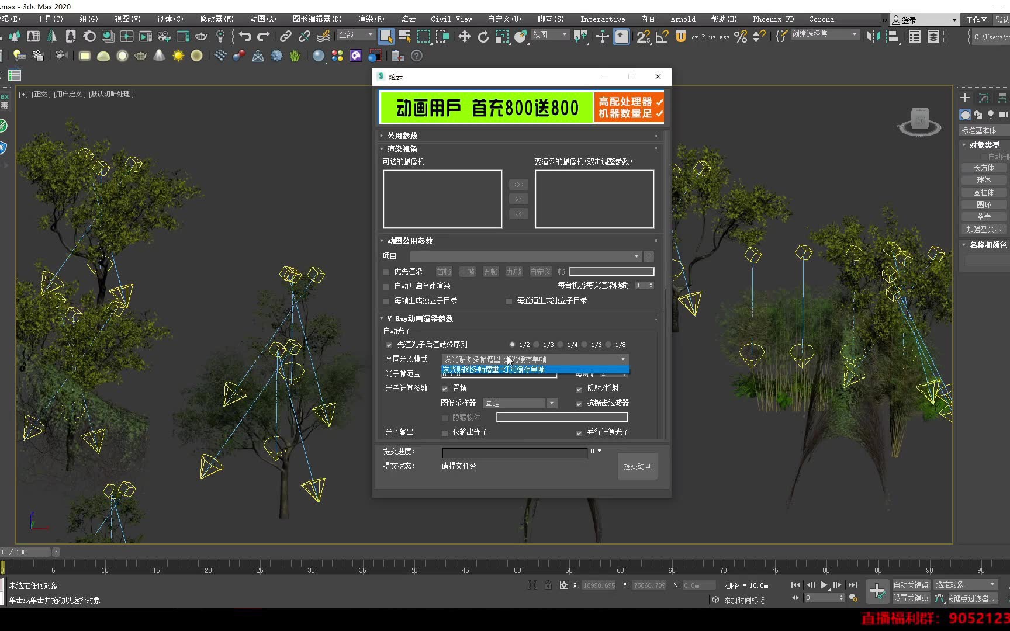Toggle the 2.5D Snaps icon
This screenshot has height=631, width=1010.
point(643,37)
